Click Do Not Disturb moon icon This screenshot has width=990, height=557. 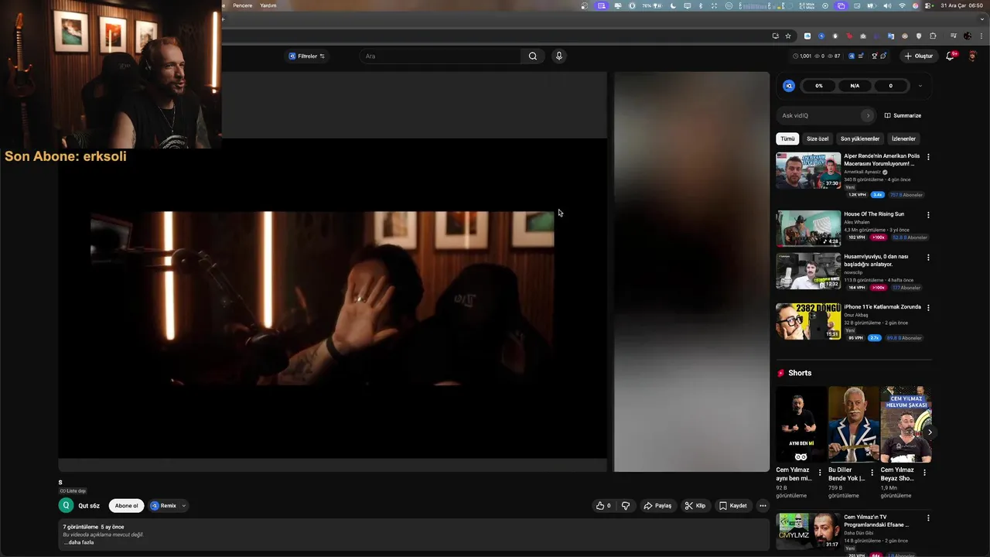click(673, 5)
